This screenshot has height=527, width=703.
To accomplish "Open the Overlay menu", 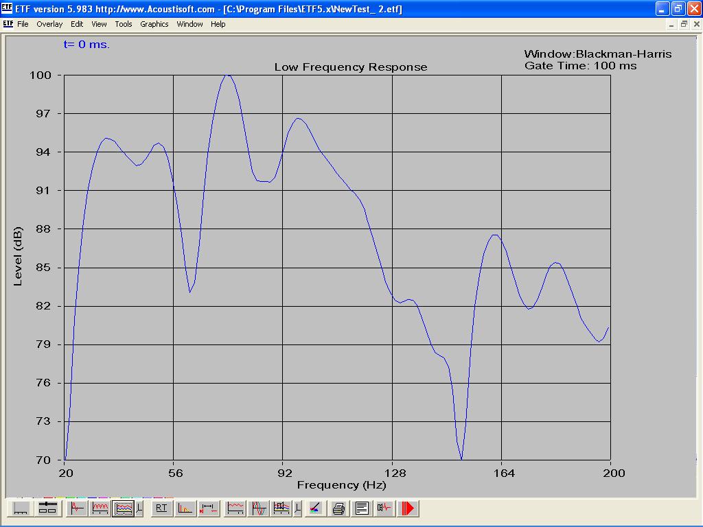I will pos(49,24).
